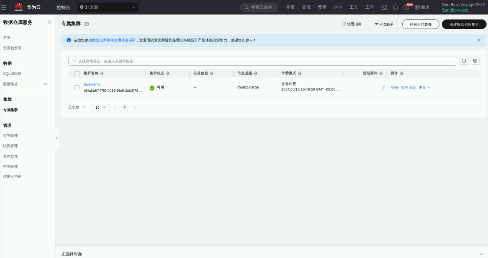Open 费用 in the top navigation
This screenshot has width=488, height=258.
point(322,7)
